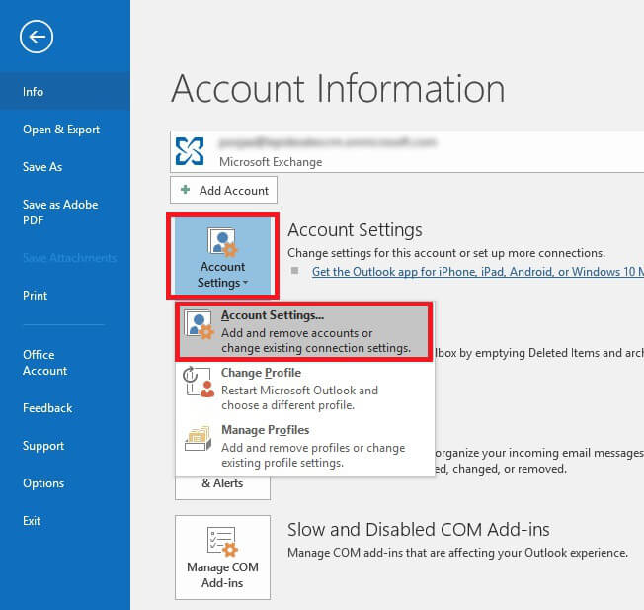Select Account Settings... from the dropdown menu
The height and width of the screenshot is (610, 644).
316,332
